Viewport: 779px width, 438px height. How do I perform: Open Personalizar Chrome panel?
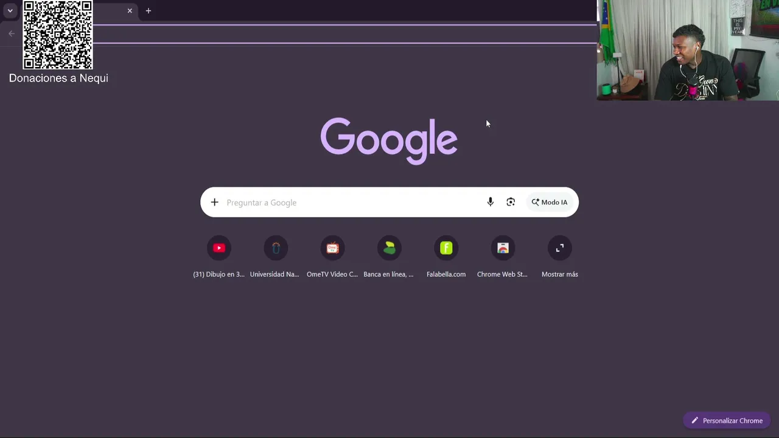tap(727, 420)
